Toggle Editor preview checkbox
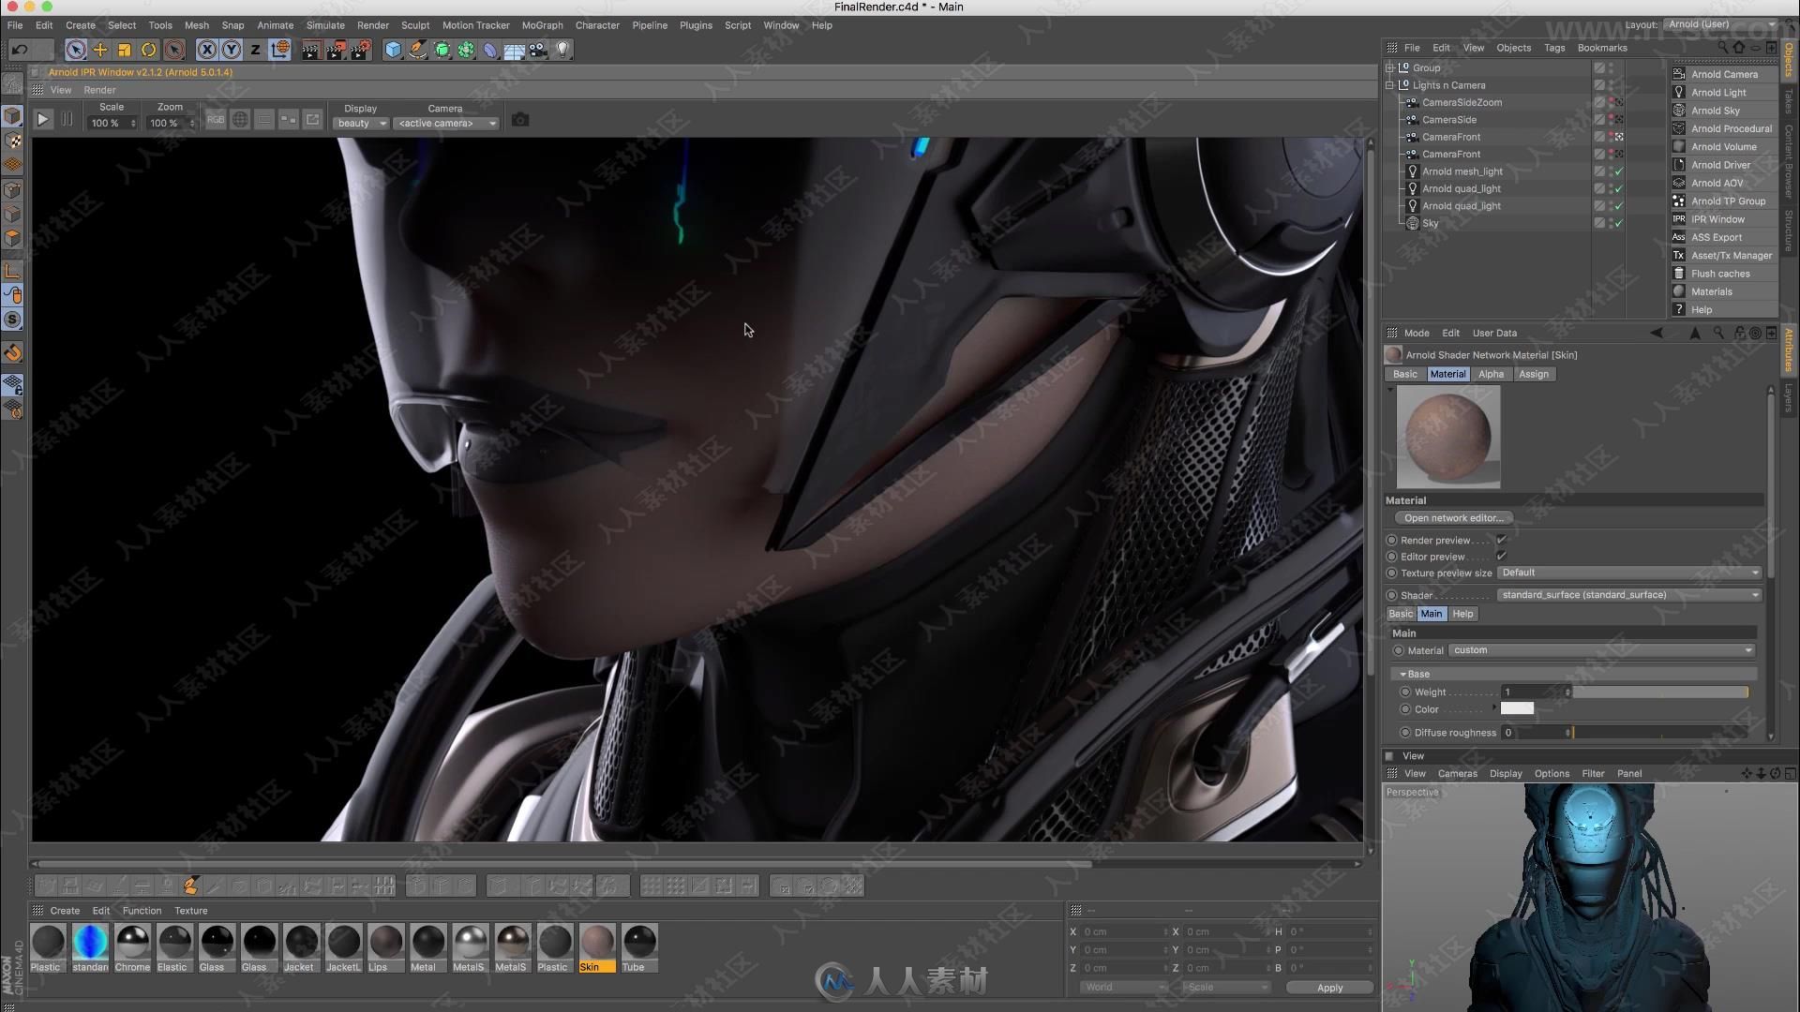Screen dimensions: 1800x1012 pyautogui.click(x=1501, y=557)
